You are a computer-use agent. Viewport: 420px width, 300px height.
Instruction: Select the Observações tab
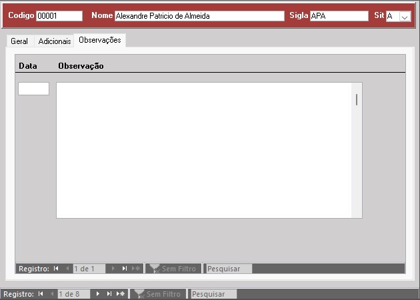[100, 40]
